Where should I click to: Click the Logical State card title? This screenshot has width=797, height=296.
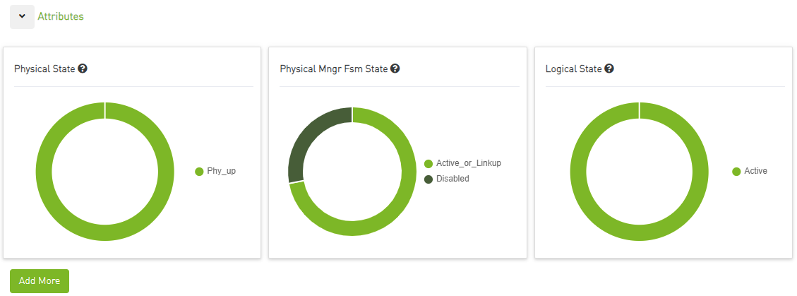(573, 69)
